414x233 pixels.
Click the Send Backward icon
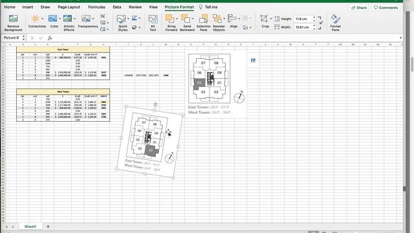(186, 19)
